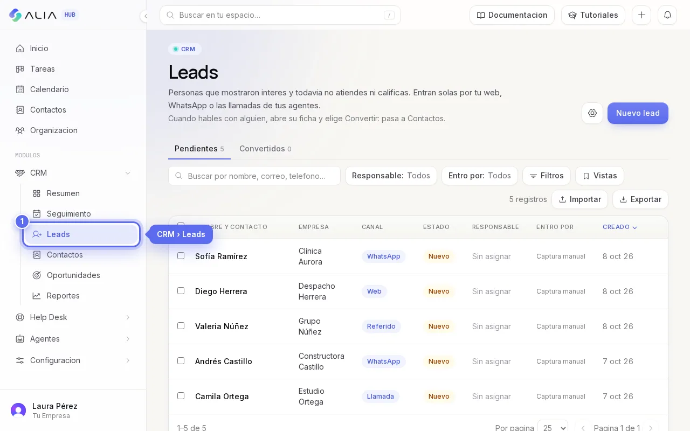Click the plus icon in top bar

coord(641,15)
